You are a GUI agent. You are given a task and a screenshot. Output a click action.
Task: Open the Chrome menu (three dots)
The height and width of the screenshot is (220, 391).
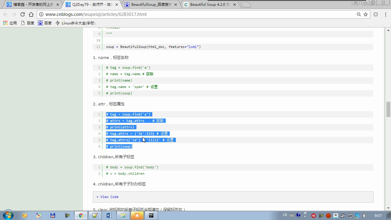385,14
